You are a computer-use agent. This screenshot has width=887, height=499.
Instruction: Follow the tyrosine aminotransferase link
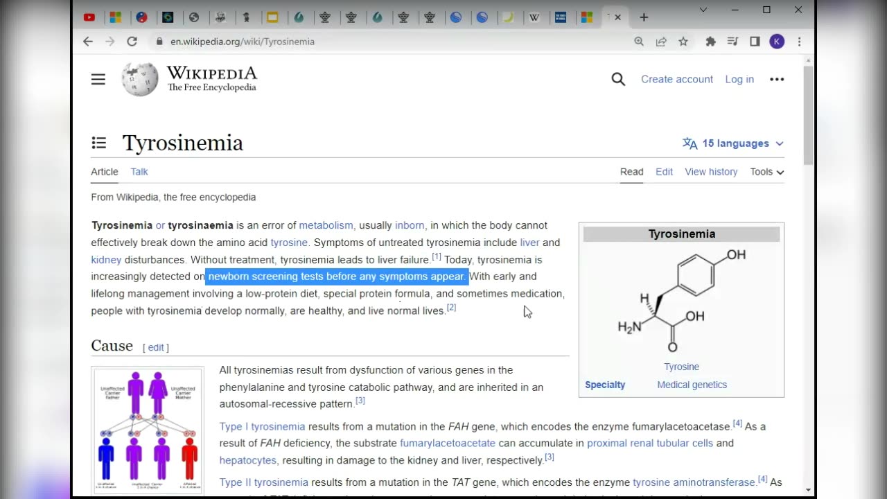coord(694,482)
